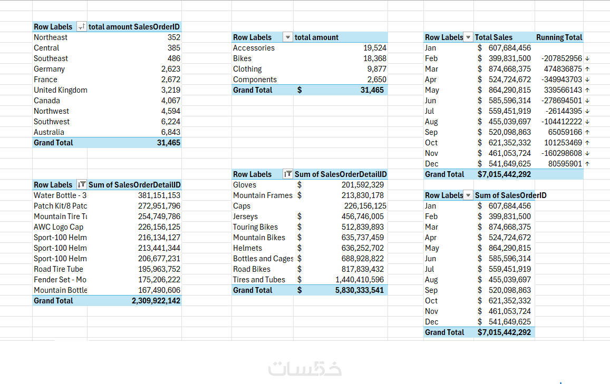This screenshot has width=610, height=384.
Task: Click down arrow icon next to Apr running total
Action: point(587,80)
